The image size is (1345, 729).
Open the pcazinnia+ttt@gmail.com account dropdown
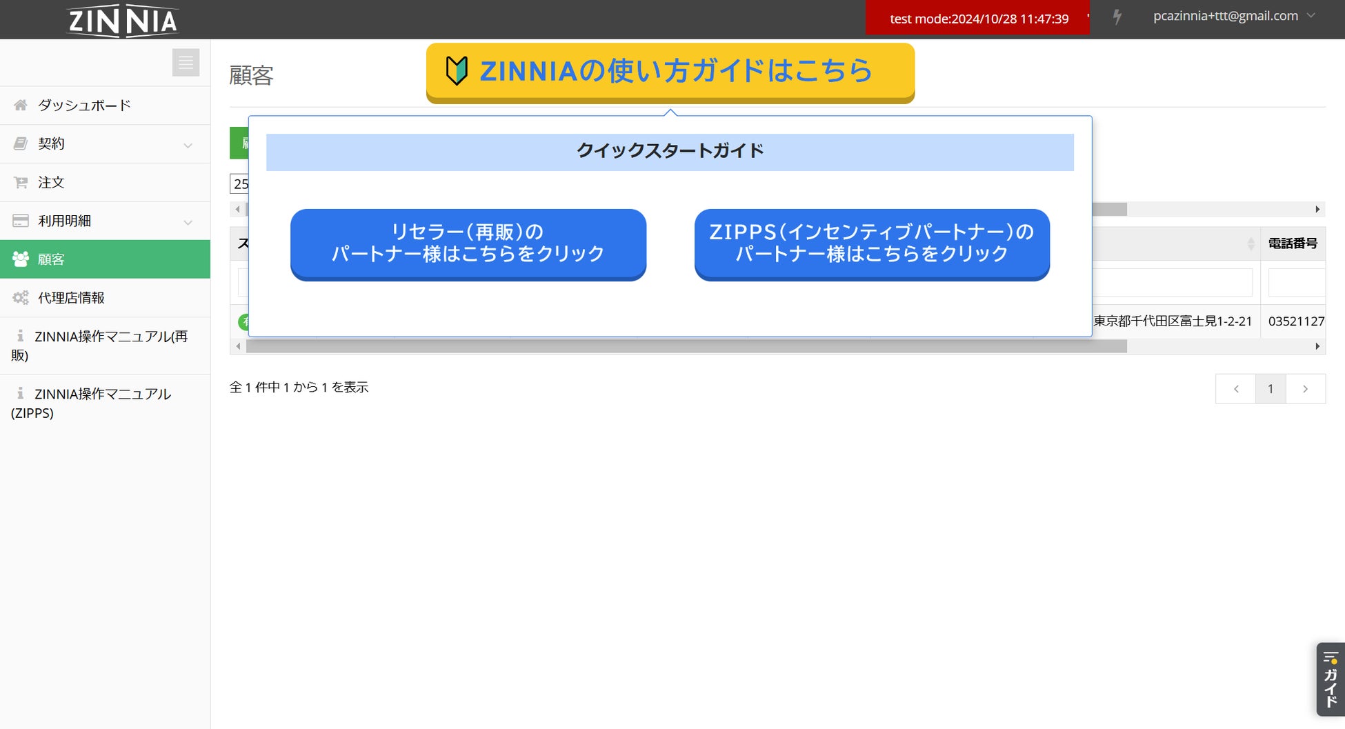click(x=1234, y=16)
